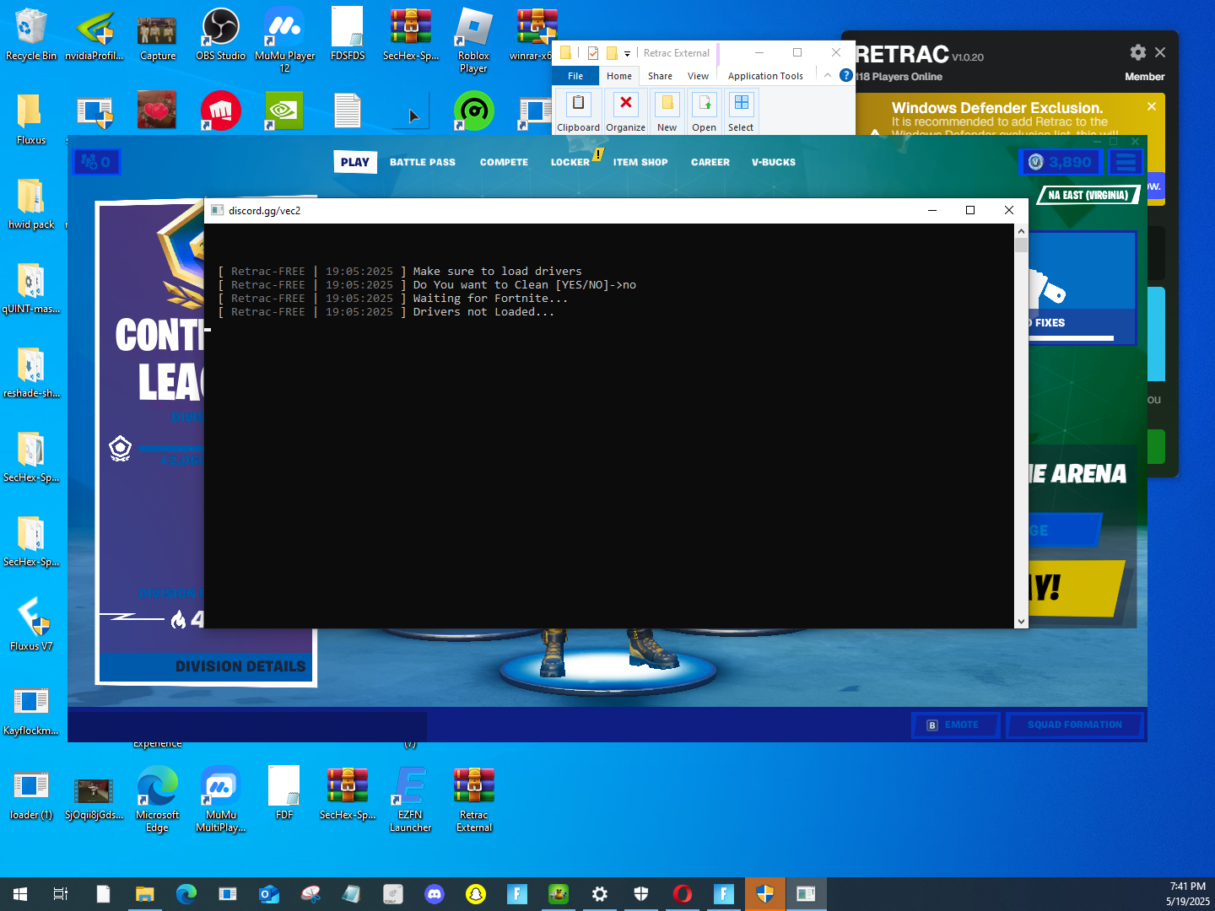Image resolution: width=1215 pixels, height=911 pixels.
Task: Switch to the View tab in Explorer
Action: coord(698,76)
